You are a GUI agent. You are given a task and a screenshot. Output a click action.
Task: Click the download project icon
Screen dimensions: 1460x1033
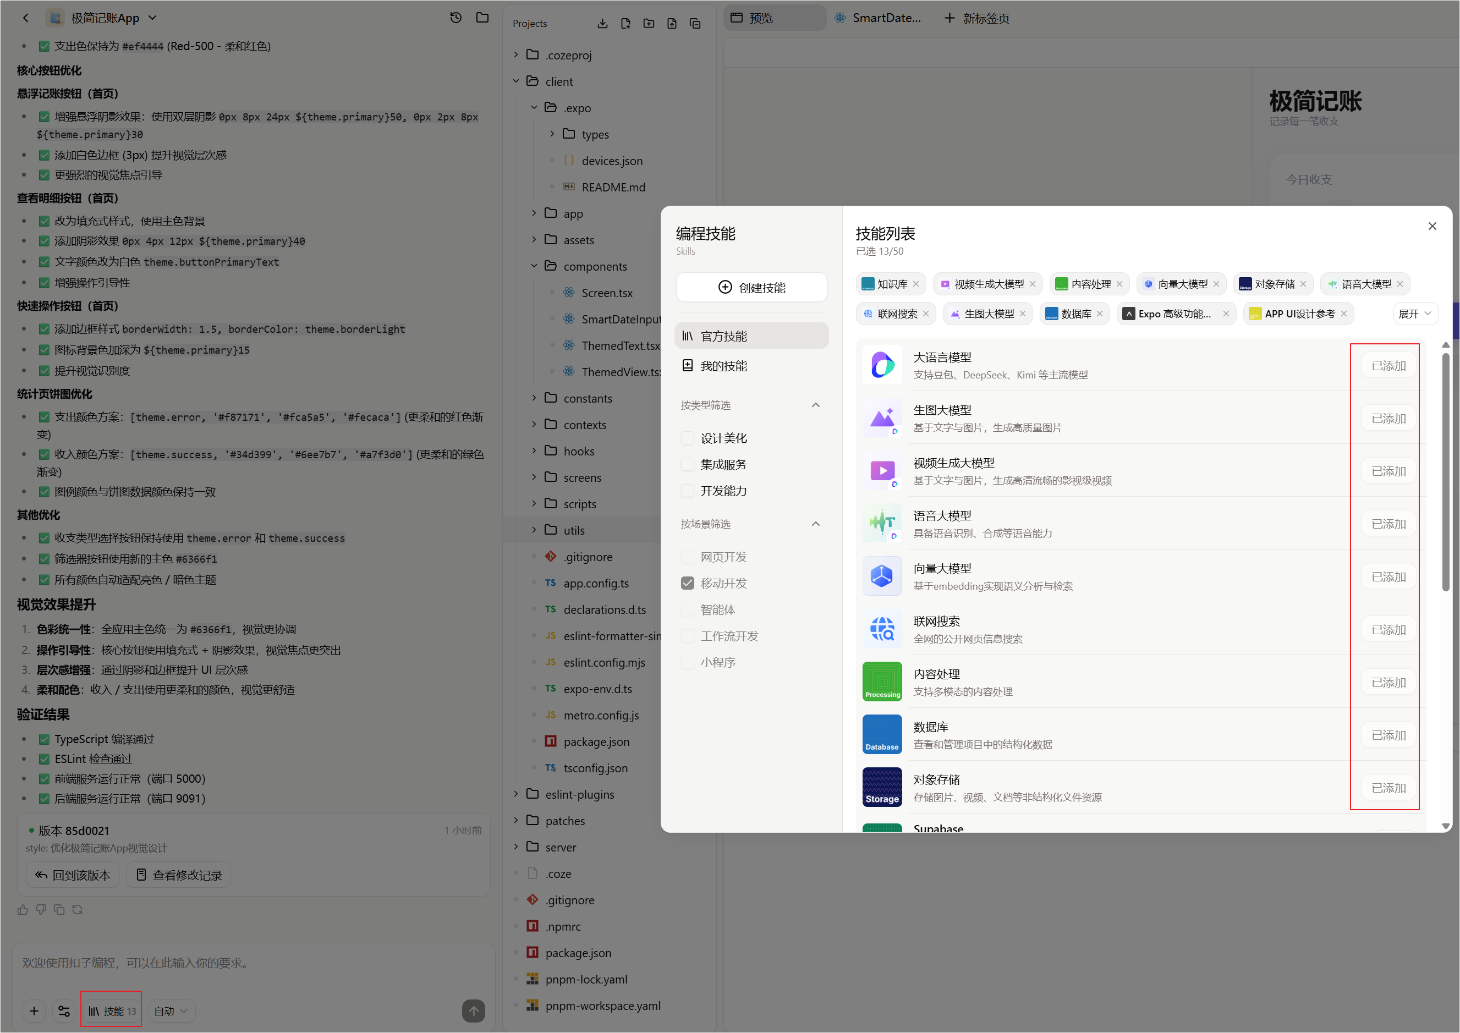coord(602,24)
